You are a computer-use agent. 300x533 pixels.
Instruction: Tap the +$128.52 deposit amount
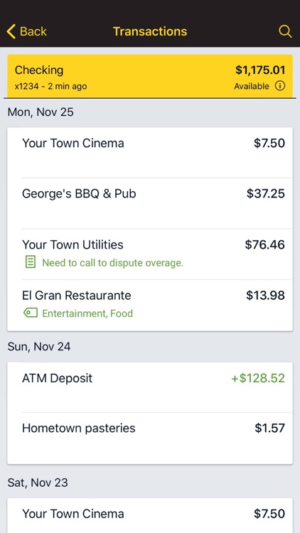258,378
